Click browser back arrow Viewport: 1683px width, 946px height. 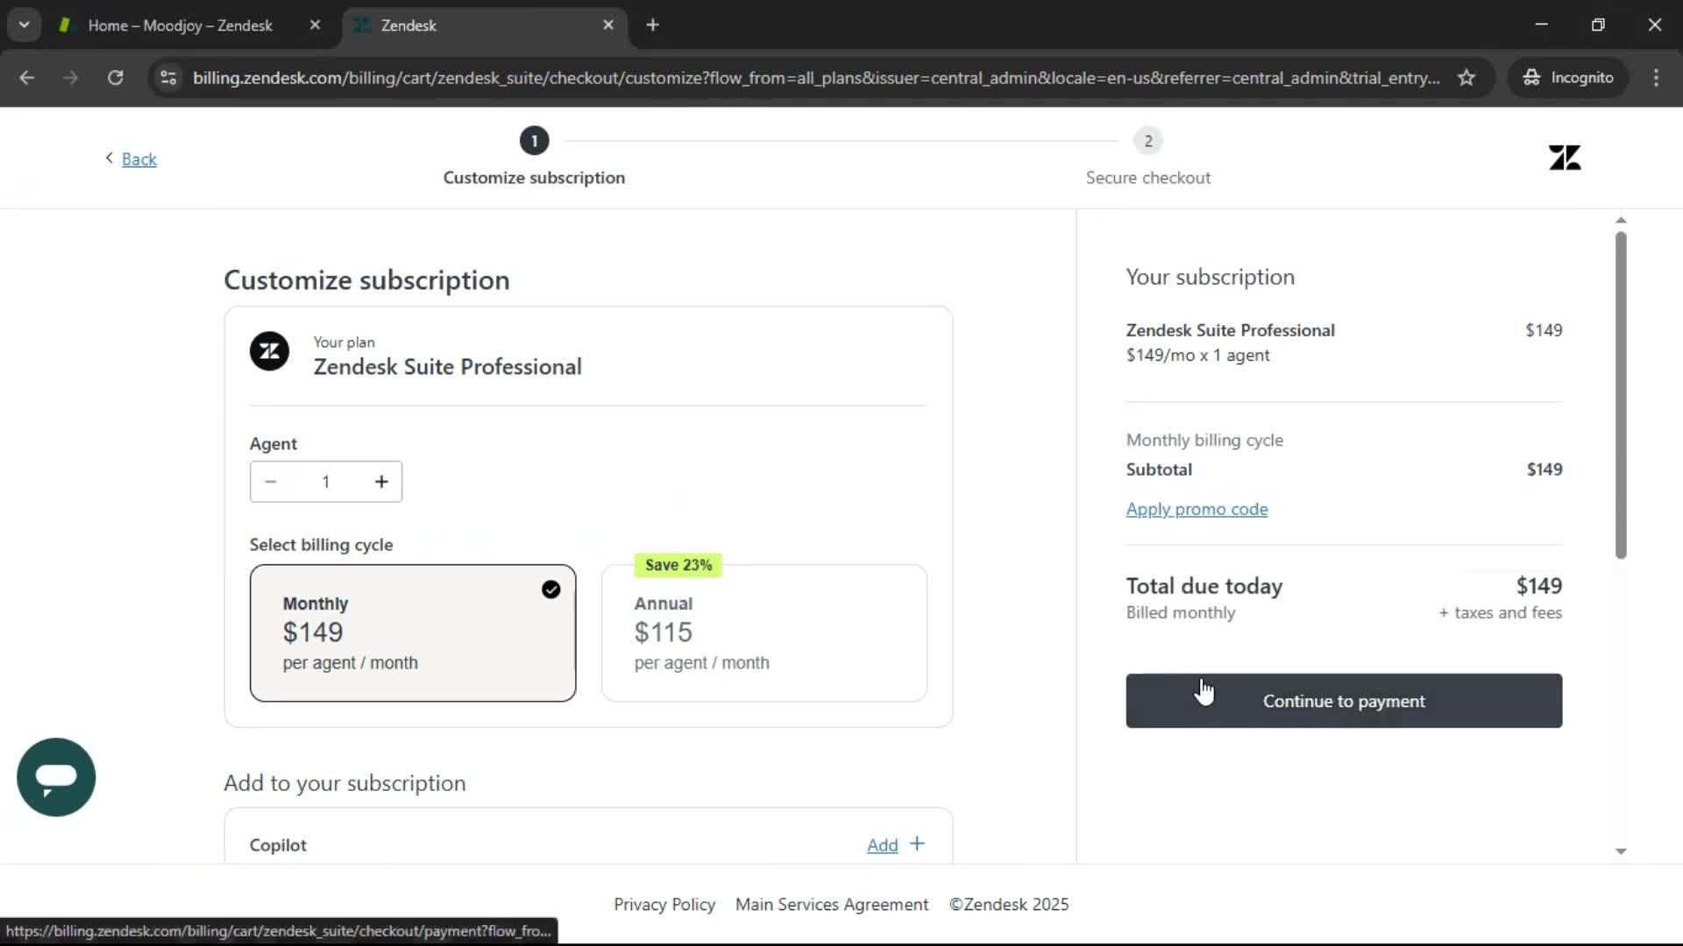[x=26, y=77]
